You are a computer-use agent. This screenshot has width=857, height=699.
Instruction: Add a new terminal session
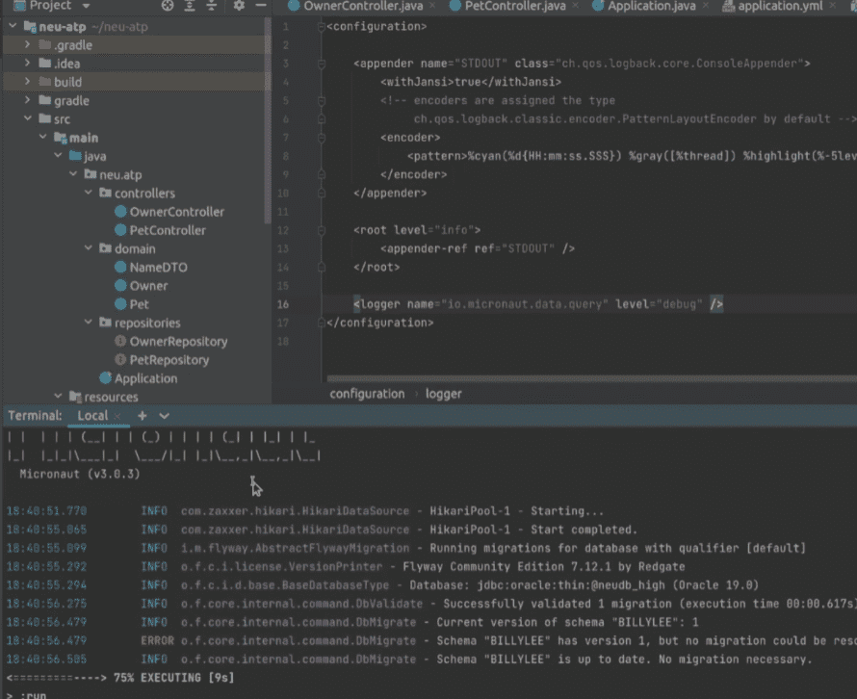(x=143, y=415)
